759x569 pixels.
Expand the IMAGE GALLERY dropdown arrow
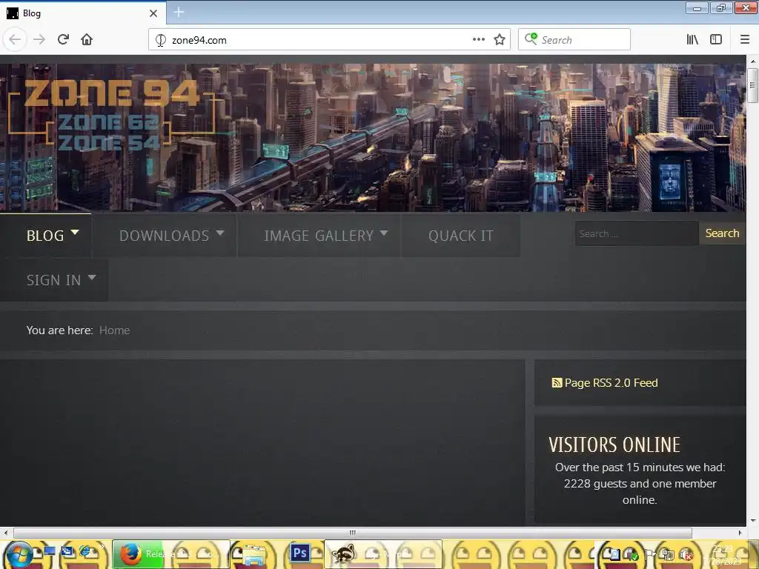tap(384, 233)
